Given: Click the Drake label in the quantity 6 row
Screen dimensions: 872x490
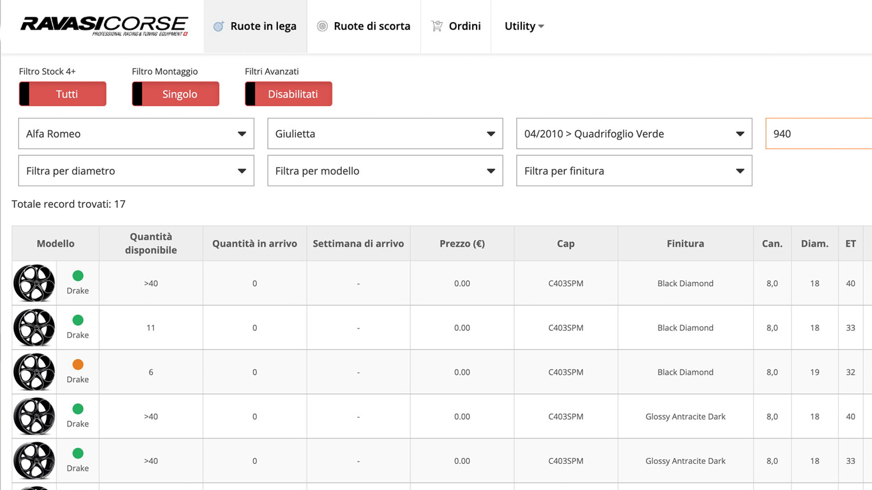Looking at the screenshot, I should click(x=78, y=379).
